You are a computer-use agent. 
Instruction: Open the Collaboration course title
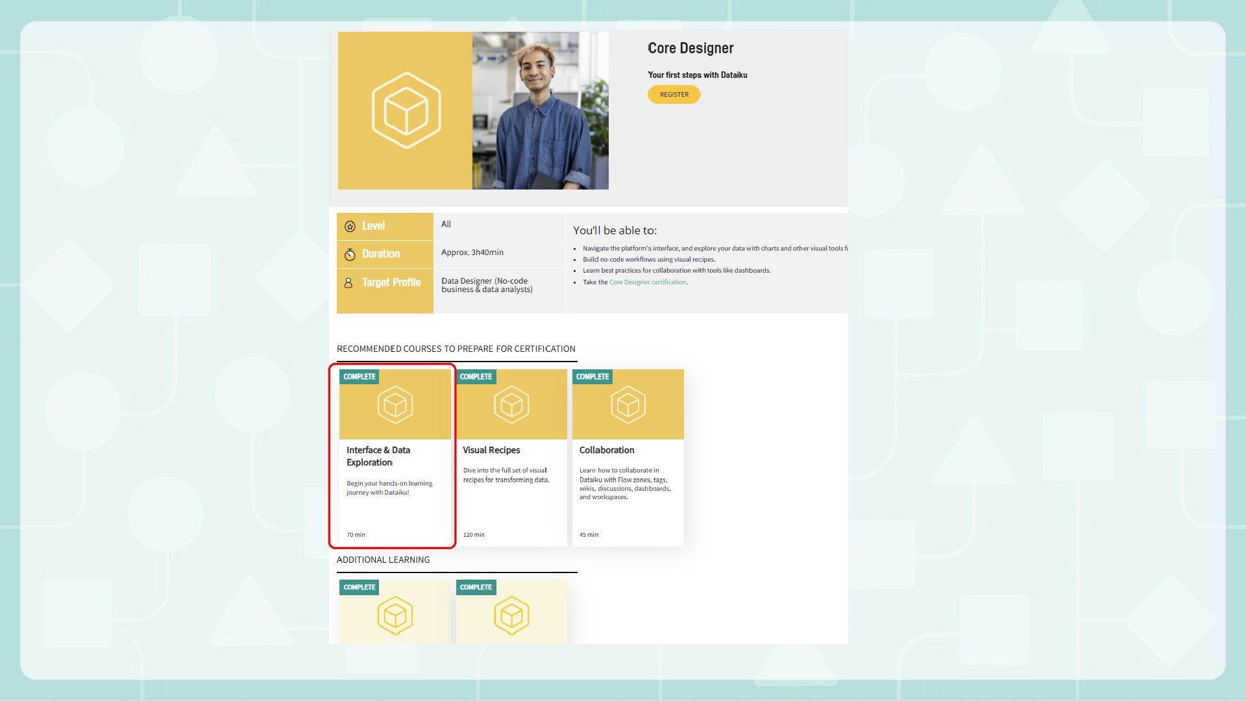[x=607, y=450]
